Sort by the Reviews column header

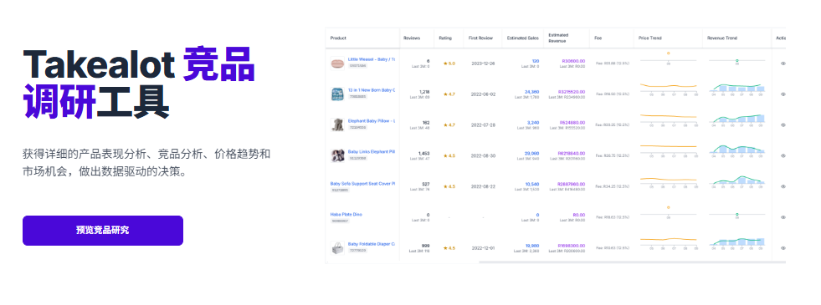[412, 38]
